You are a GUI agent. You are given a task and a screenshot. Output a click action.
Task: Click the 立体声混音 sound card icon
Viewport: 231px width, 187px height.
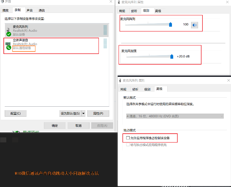pyautogui.click(x=8, y=44)
